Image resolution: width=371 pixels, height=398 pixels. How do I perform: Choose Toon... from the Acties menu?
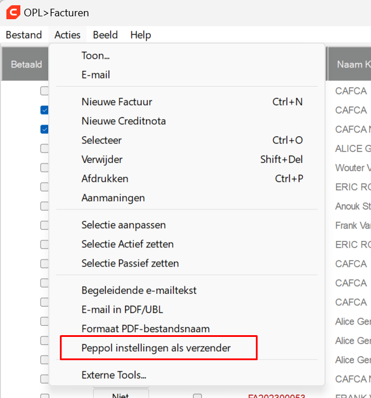click(187, 56)
